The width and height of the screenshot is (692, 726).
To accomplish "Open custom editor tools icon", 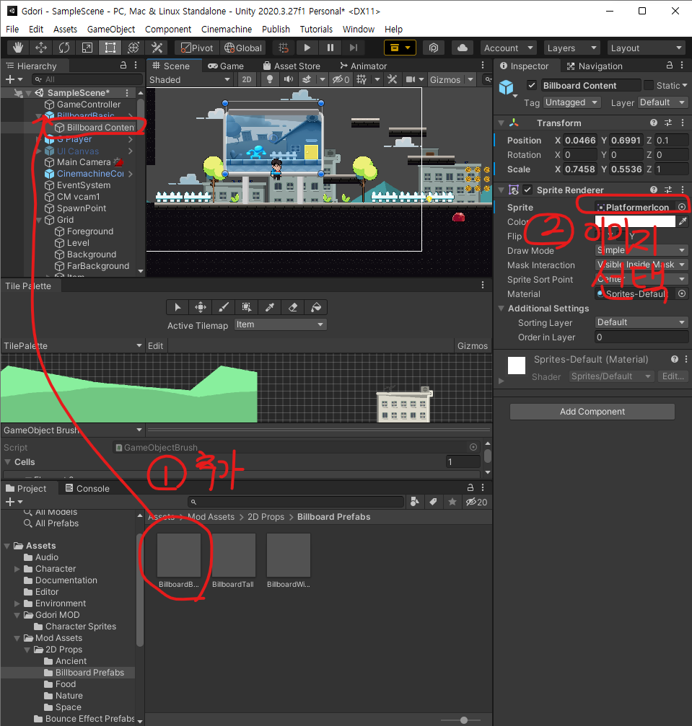I will [x=157, y=48].
